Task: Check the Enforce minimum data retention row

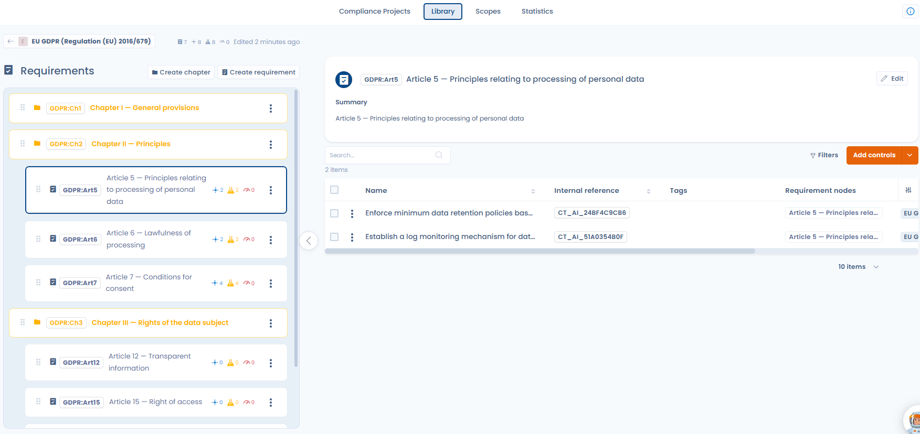Action: point(334,213)
